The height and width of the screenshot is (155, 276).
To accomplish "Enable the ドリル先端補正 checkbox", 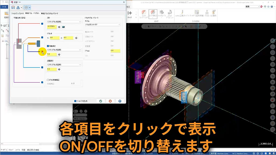I will click(x=48, y=80).
